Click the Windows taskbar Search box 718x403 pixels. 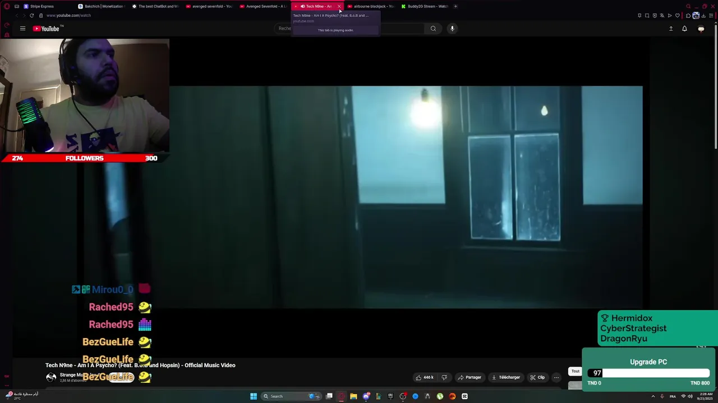(x=290, y=396)
